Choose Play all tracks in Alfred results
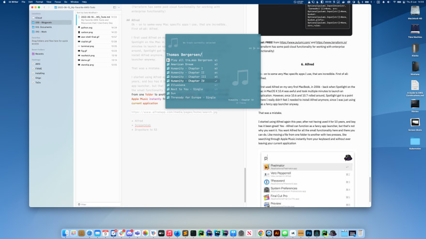This screenshot has height=239, width=426. point(192,60)
